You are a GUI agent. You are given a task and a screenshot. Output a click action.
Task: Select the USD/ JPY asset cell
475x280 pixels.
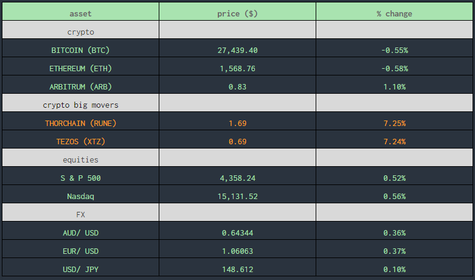[80, 267]
